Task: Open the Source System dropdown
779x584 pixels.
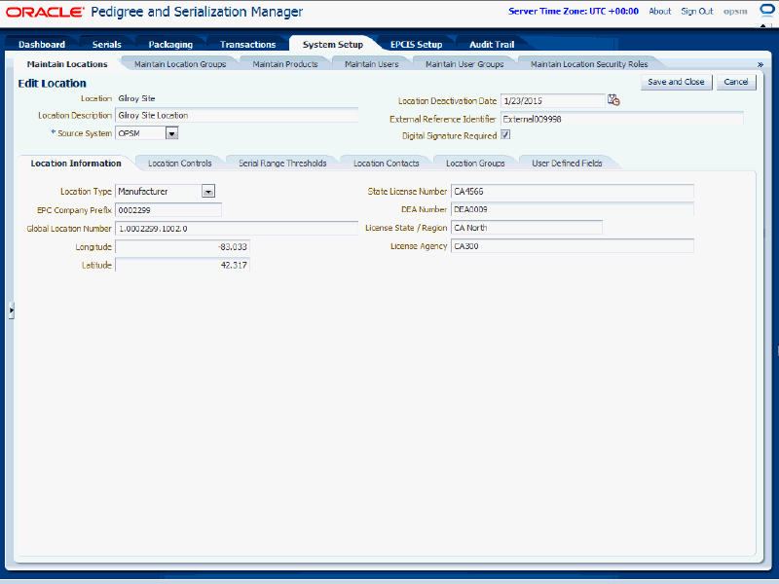Action: pyautogui.click(x=172, y=133)
